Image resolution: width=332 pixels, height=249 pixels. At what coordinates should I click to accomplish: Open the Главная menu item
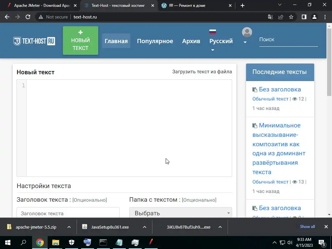116,41
